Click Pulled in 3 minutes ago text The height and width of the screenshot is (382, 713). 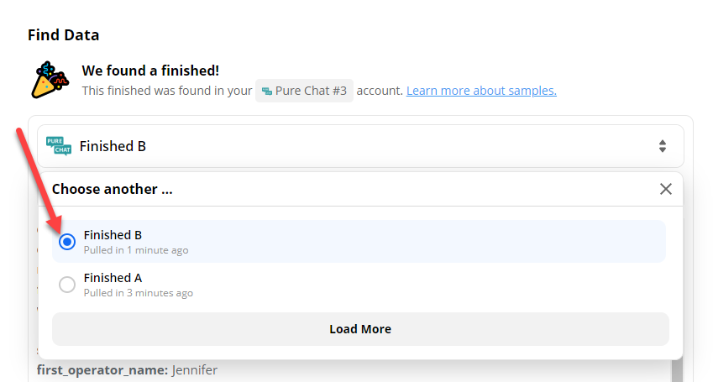tap(139, 293)
